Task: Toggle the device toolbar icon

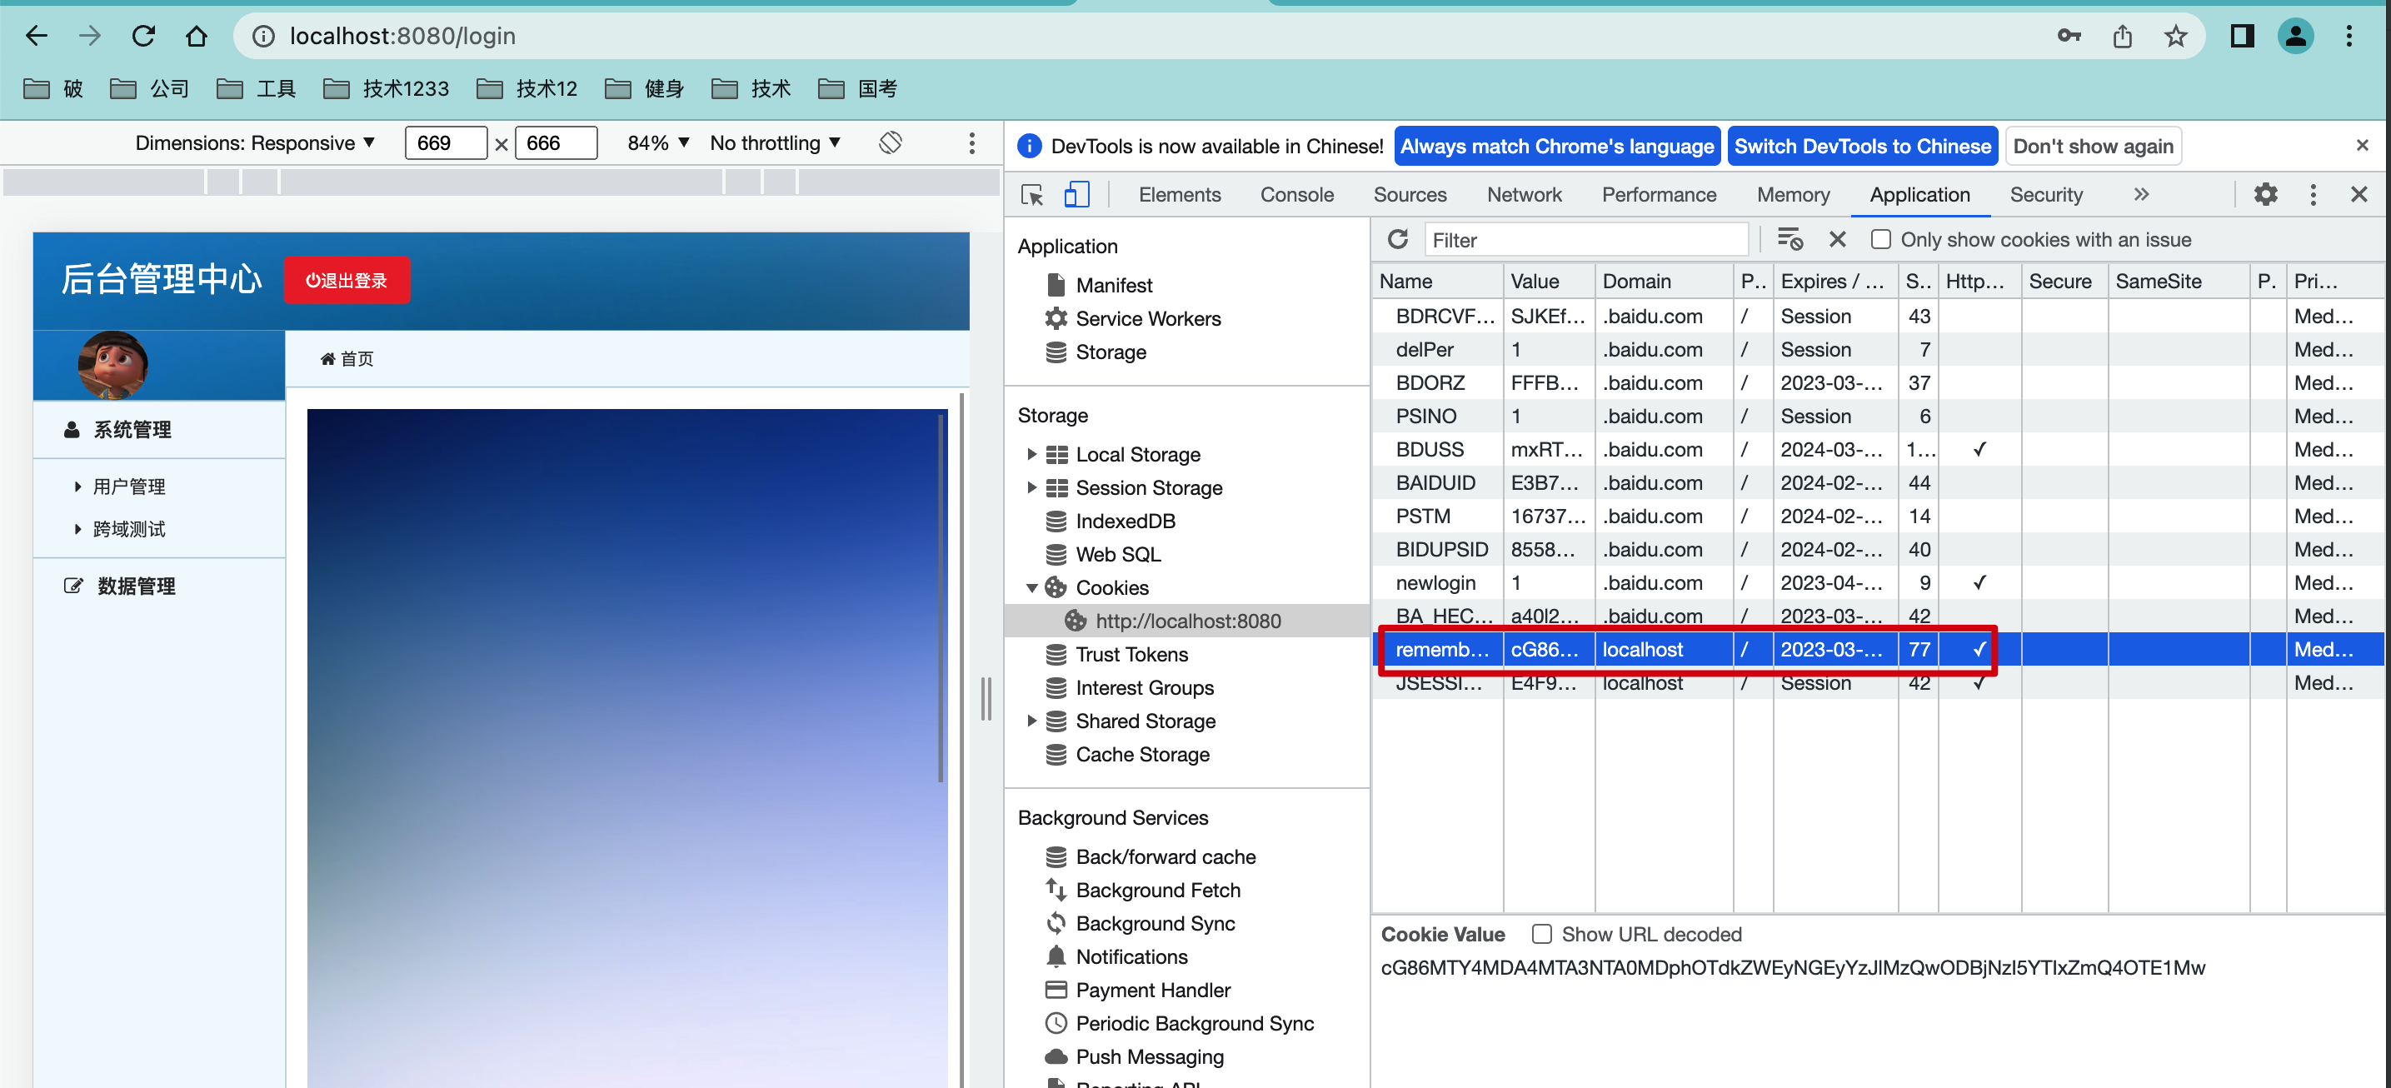Action: 1076,195
